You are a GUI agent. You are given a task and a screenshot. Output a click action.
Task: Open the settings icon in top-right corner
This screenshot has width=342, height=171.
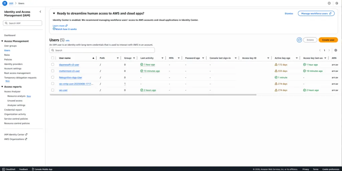[337, 3]
